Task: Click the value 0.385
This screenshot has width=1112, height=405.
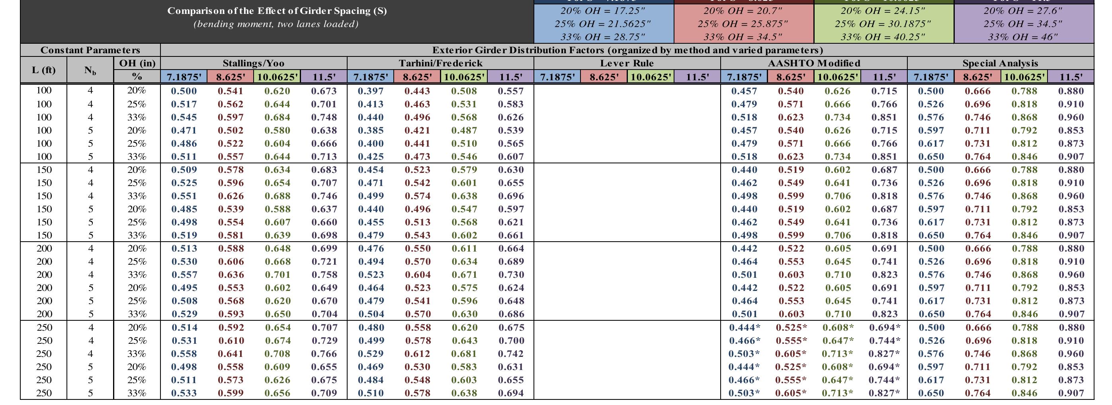Action: 370,130
